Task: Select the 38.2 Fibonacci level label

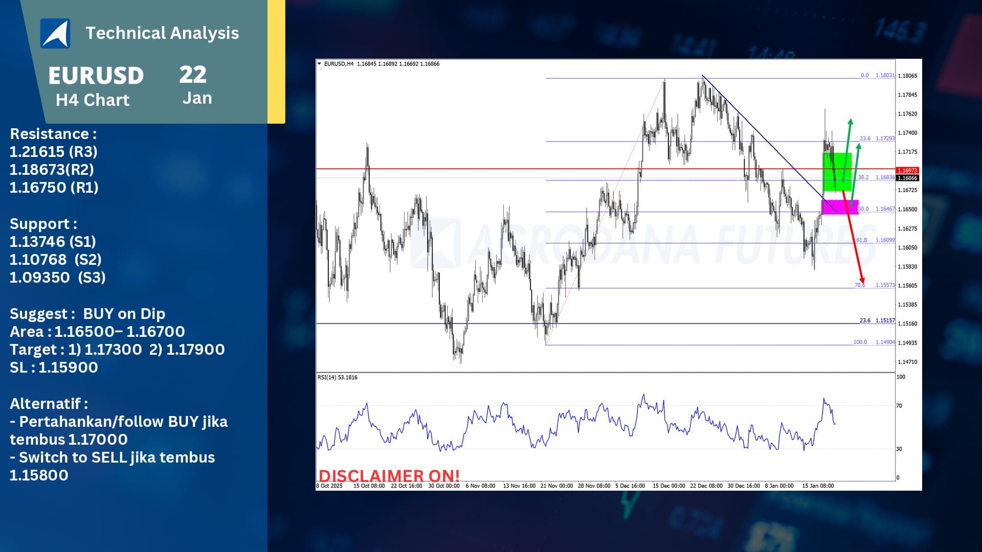Action: pos(863,177)
